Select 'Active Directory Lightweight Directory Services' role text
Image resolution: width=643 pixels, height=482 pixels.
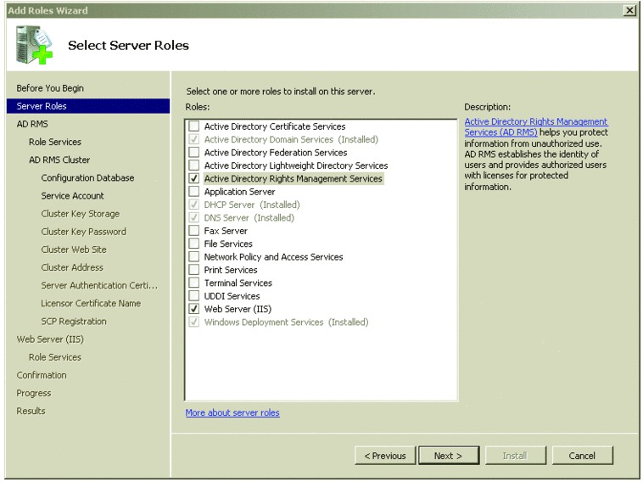point(296,165)
